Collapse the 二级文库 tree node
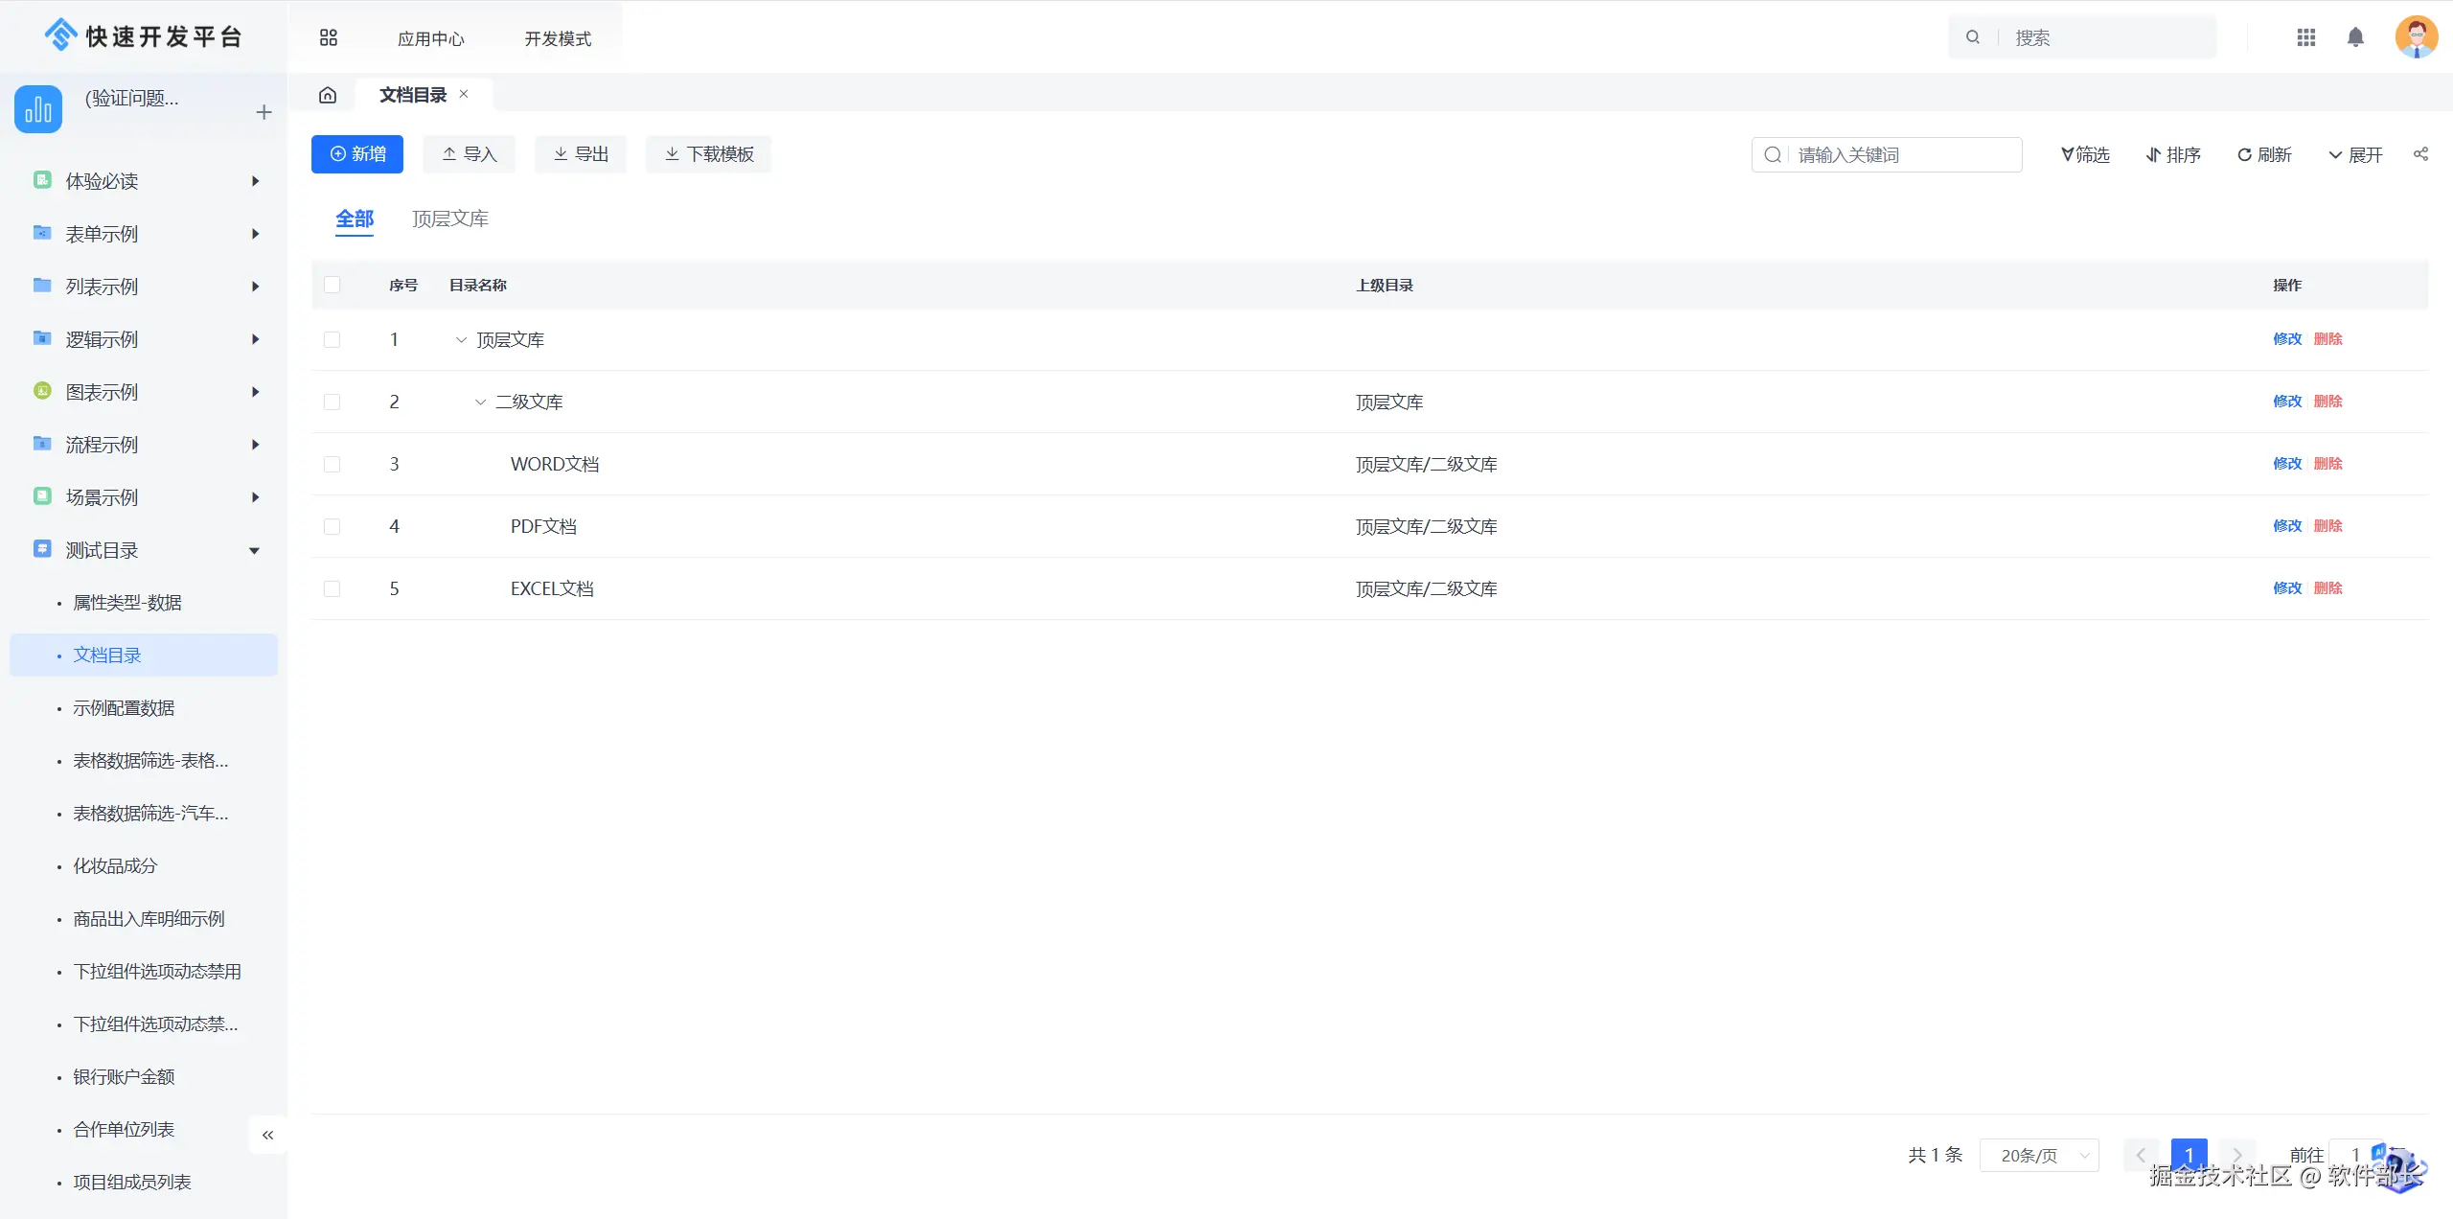The width and height of the screenshot is (2453, 1219). pyautogui.click(x=480, y=402)
